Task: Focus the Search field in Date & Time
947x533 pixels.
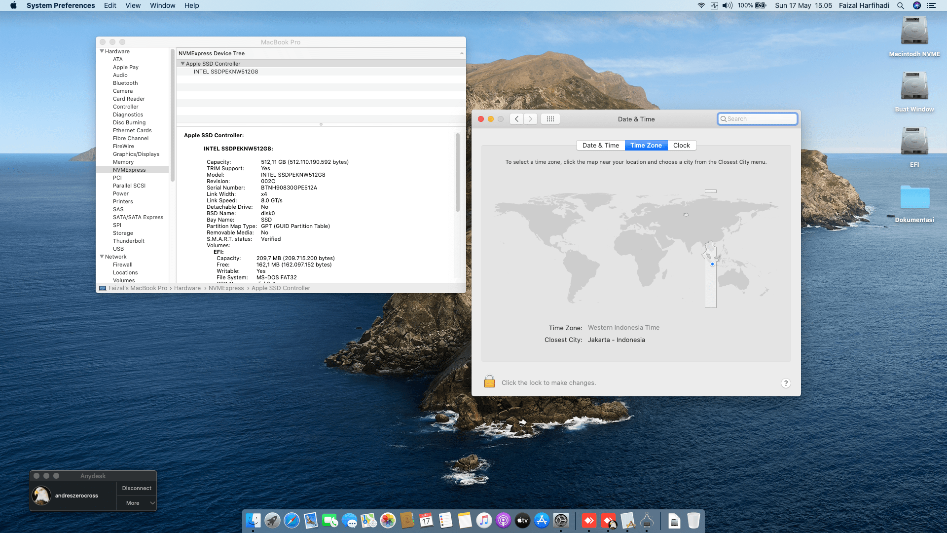Action: click(758, 119)
